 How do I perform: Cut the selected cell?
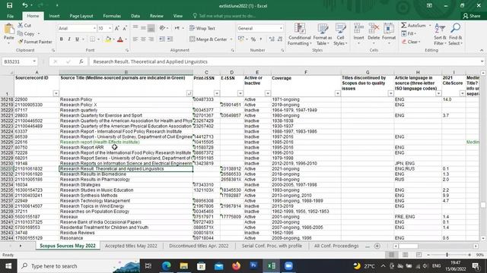click(24, 25)
